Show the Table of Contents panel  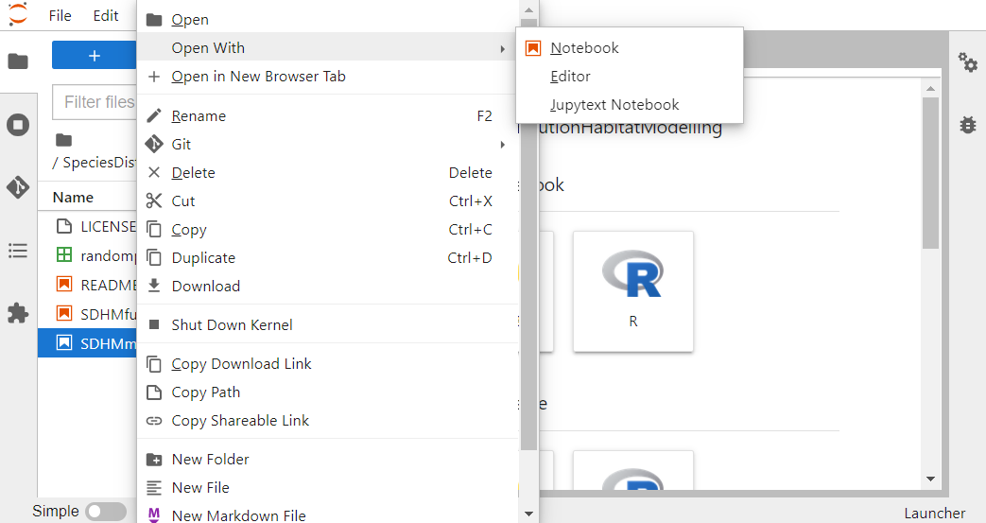pos(18,251)
